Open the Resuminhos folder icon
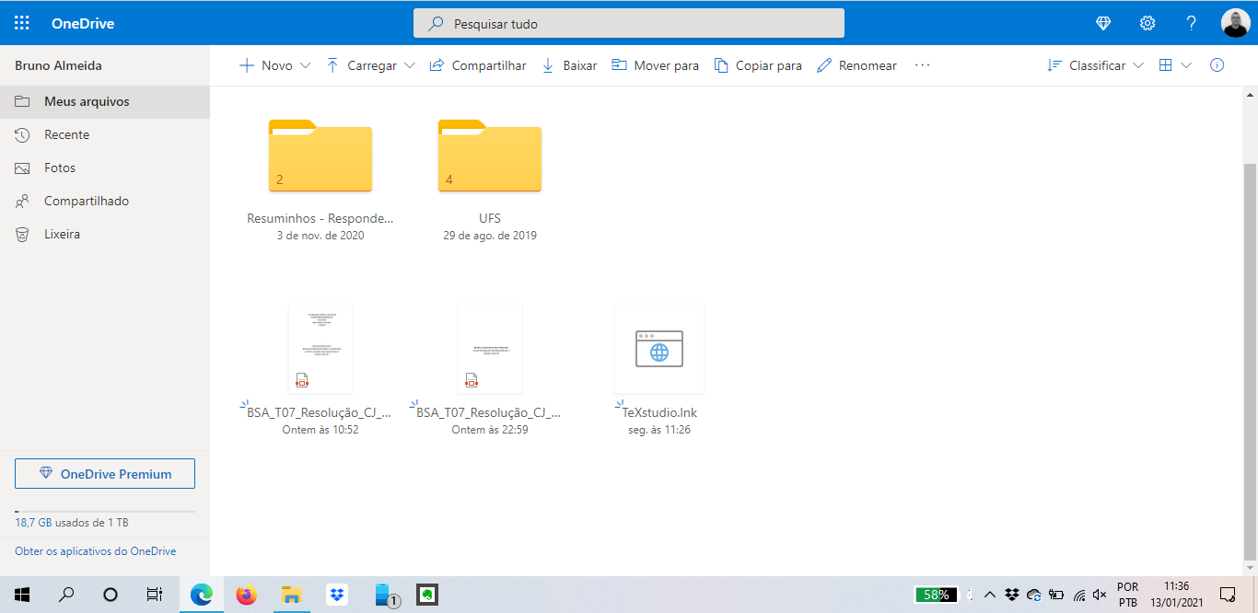Viewport: 1258px width, 613px height. [x=320, y=156]
